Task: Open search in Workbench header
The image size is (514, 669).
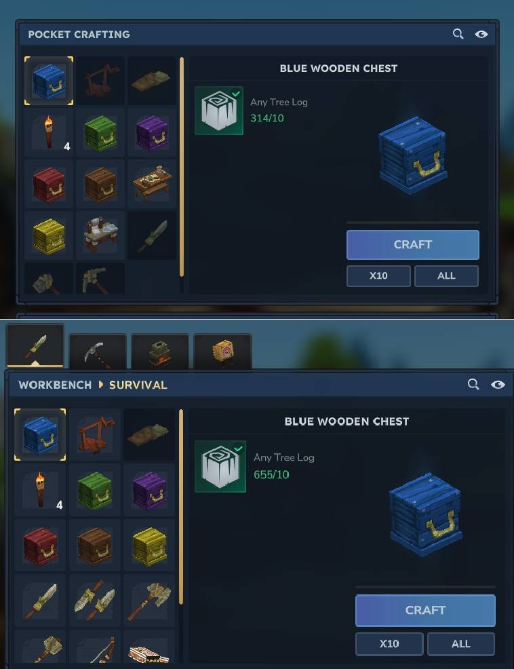Action: 473,385
